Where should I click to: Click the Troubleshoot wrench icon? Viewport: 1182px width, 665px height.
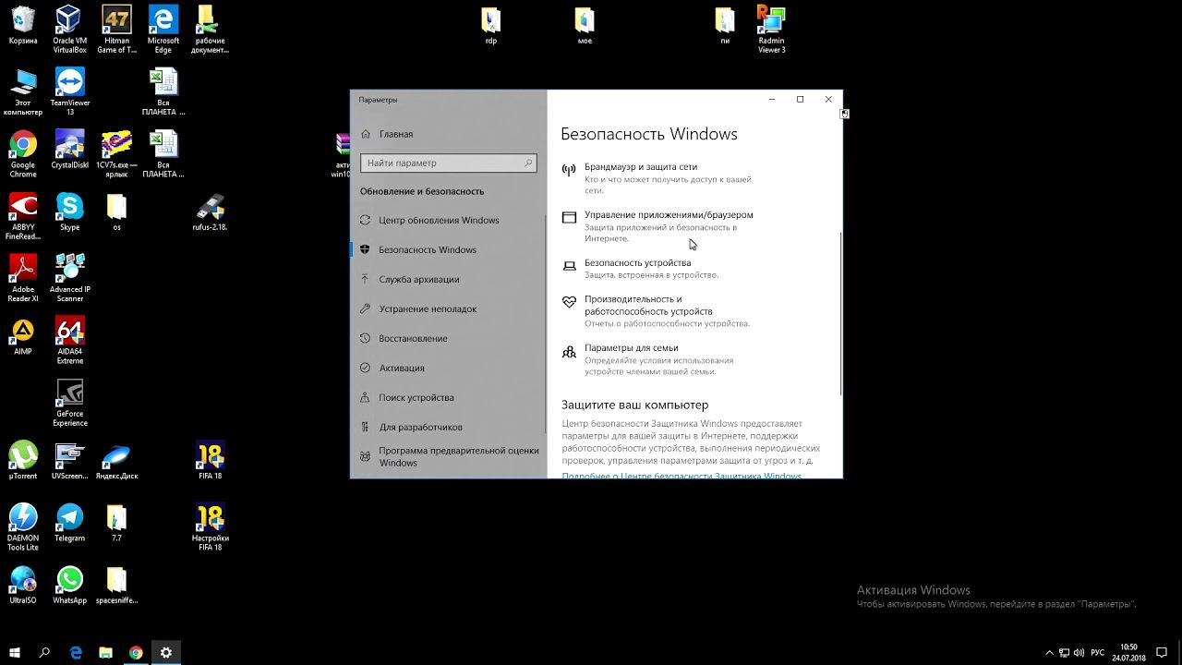[366, 308]
